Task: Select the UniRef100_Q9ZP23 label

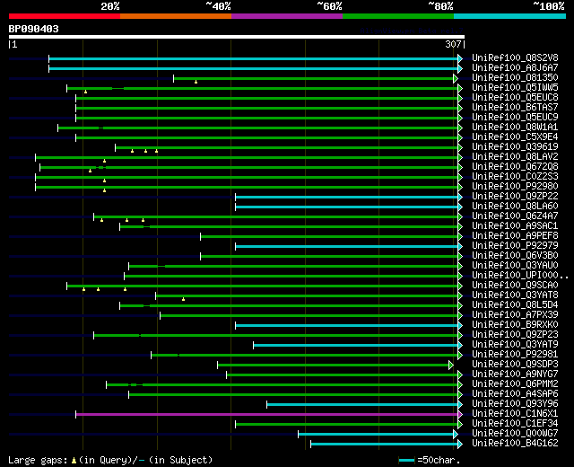Action: [515, 335]
